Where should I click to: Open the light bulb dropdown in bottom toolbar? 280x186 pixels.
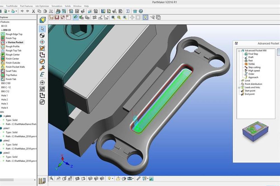click(113, 178)
